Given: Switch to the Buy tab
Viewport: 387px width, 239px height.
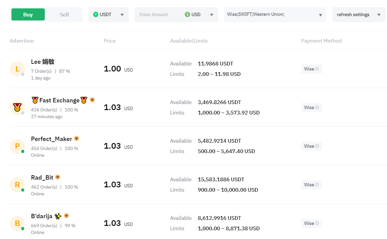Looking at the screenshot, I should 28,14.
